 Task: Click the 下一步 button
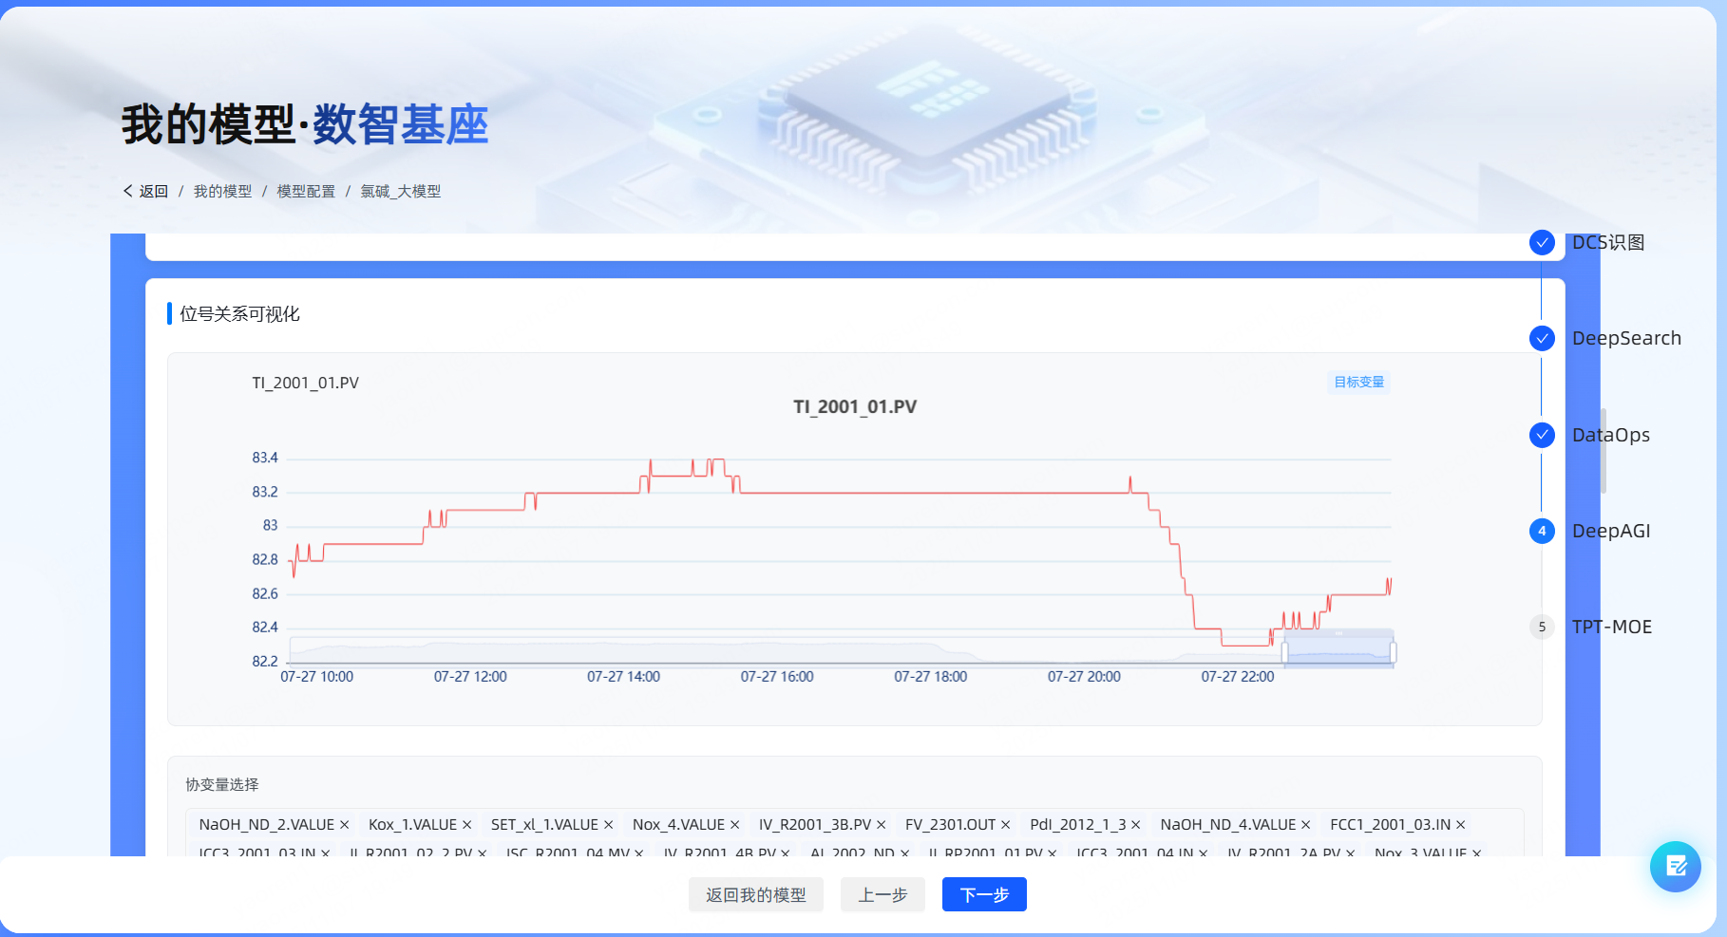[x=983, y=894]
